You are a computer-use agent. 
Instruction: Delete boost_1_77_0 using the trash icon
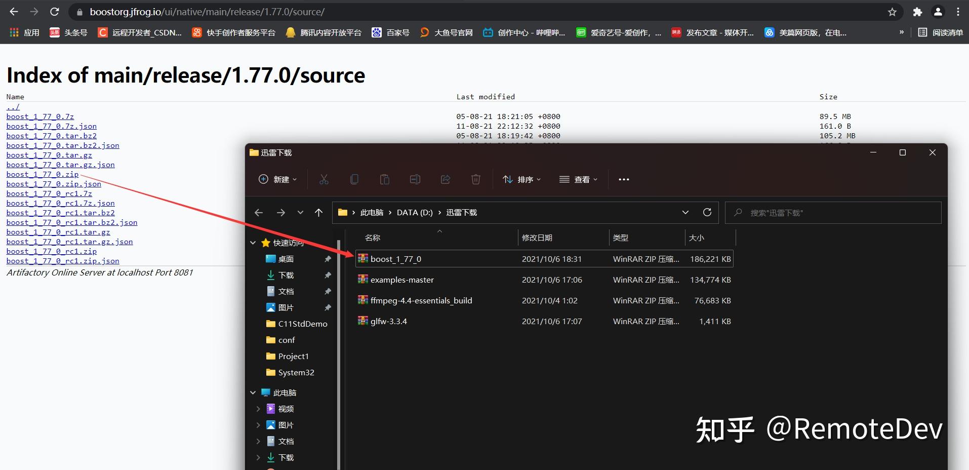pyautogui.click(x=475, y=179)
